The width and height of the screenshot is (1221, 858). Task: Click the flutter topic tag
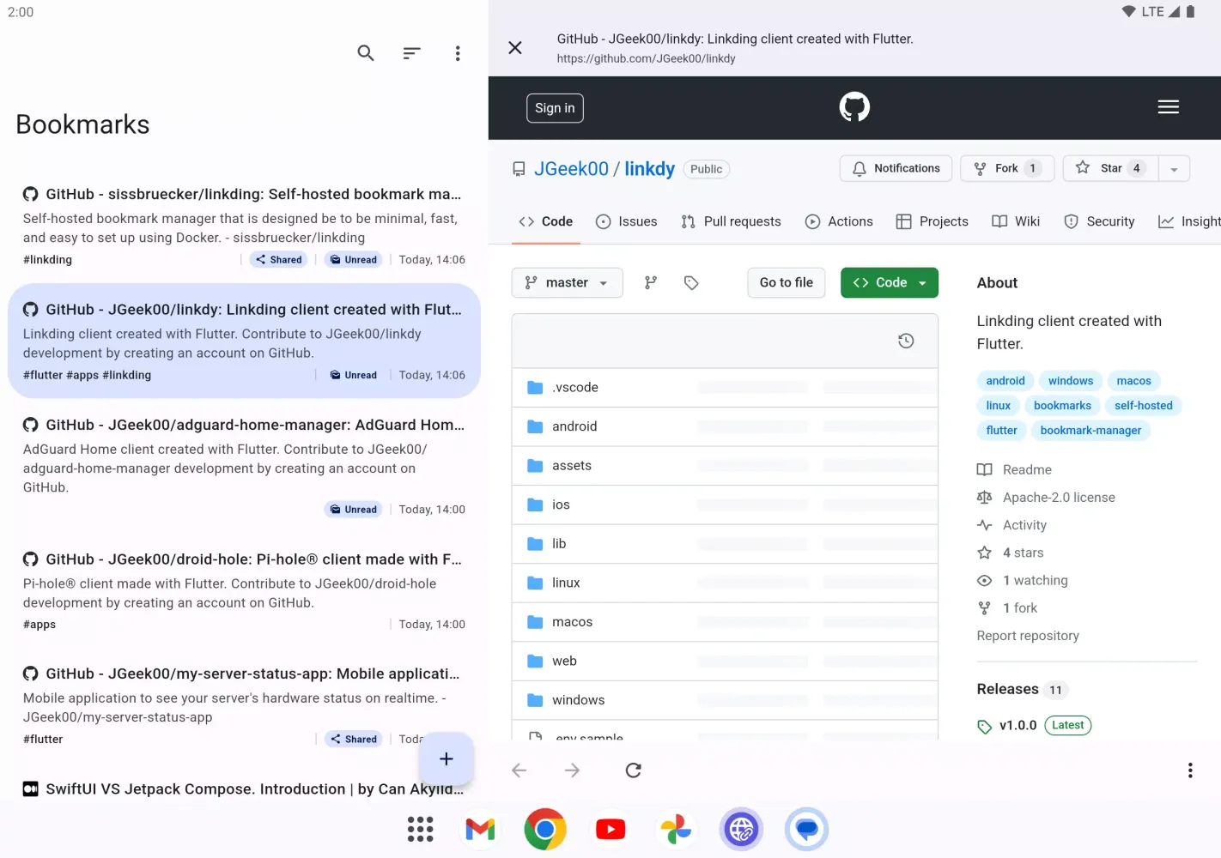point(1001,431)
